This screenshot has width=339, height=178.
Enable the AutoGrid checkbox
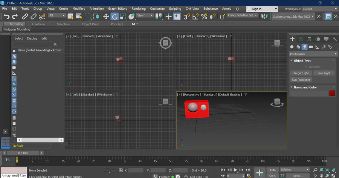coord(306,67)
